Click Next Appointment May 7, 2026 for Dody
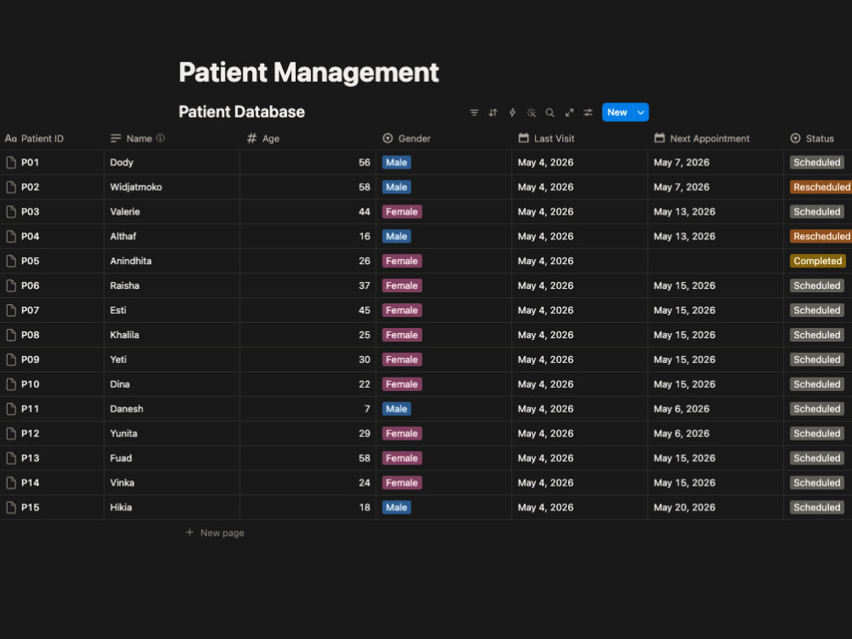852x639 pixels. click(682, 163)
